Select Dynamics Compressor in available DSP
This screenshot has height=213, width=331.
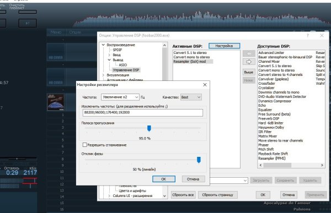pos(275,101)
